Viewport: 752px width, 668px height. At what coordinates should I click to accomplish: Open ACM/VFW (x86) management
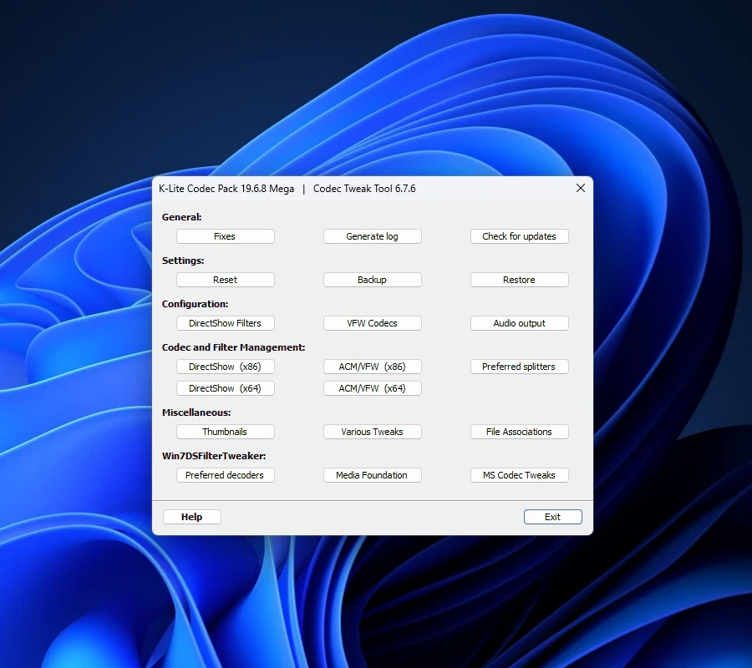click(372, 367)
